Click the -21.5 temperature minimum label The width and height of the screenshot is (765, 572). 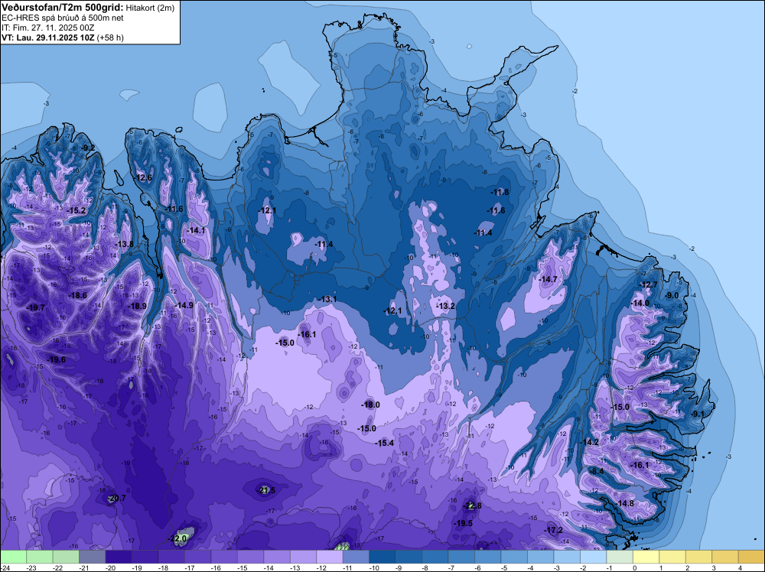coord(266,490)
